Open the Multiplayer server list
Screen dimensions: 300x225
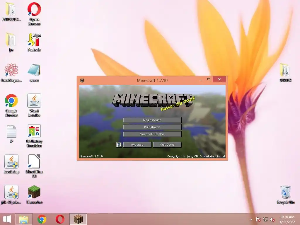point(152,127)
